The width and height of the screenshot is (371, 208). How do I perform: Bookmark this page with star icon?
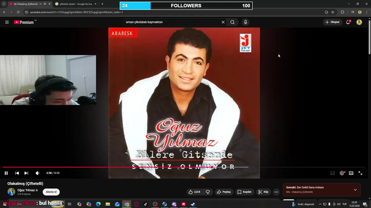(333, 12)
